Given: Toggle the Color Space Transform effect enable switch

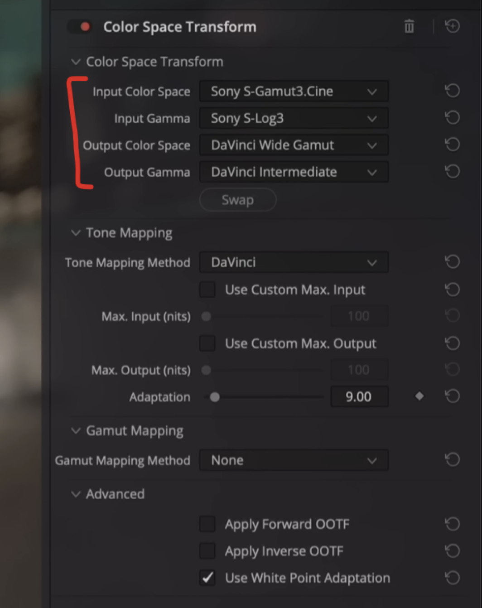Looking at the screenshot, I should click(x=80, y=27).
